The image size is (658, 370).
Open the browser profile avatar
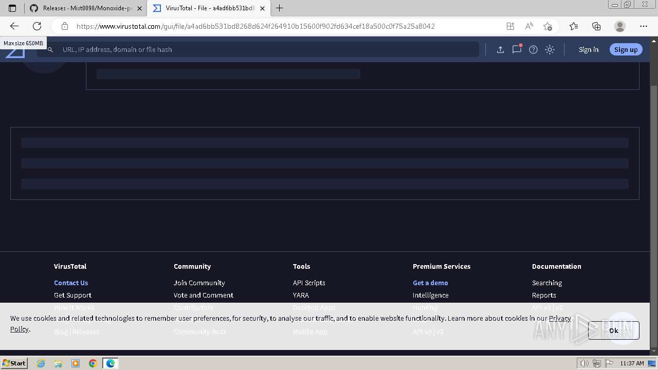(x=620, y=26)
